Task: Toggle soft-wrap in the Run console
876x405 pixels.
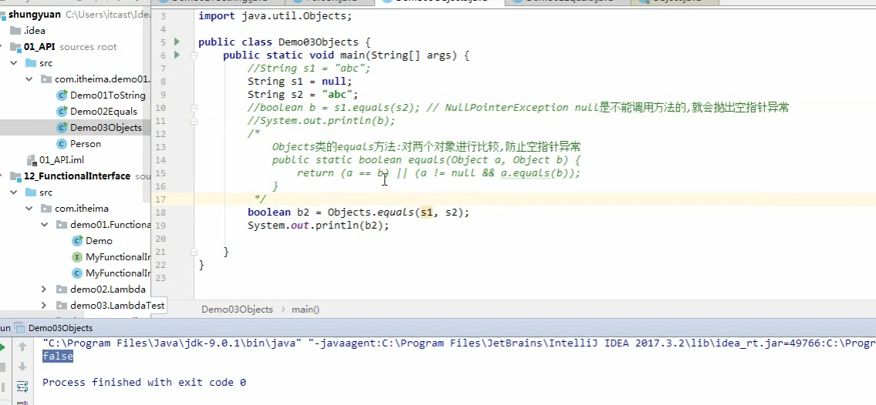Action: [x=22, y=386]
